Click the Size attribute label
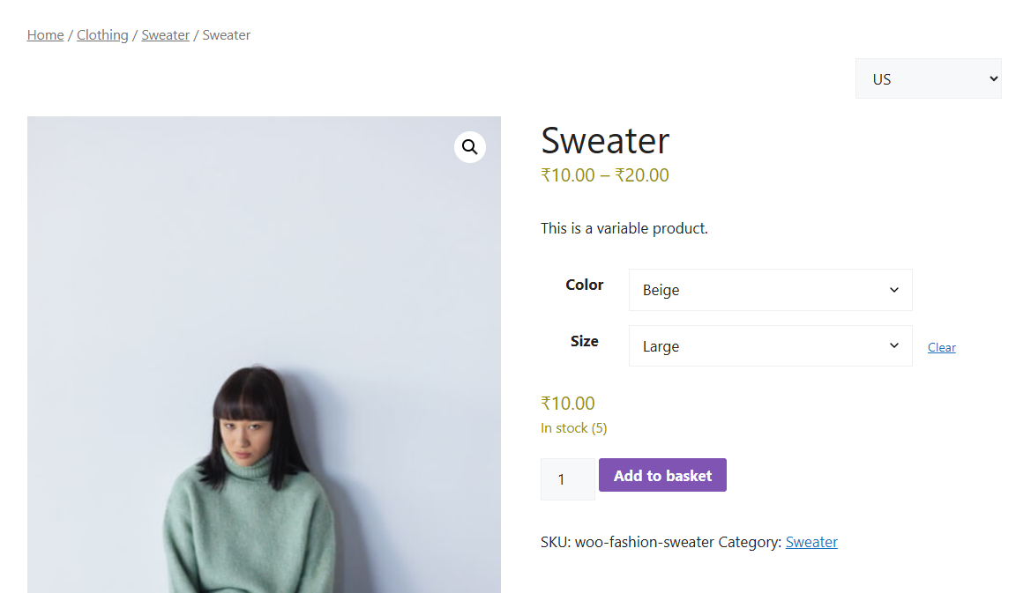 [x=584, y=341]
